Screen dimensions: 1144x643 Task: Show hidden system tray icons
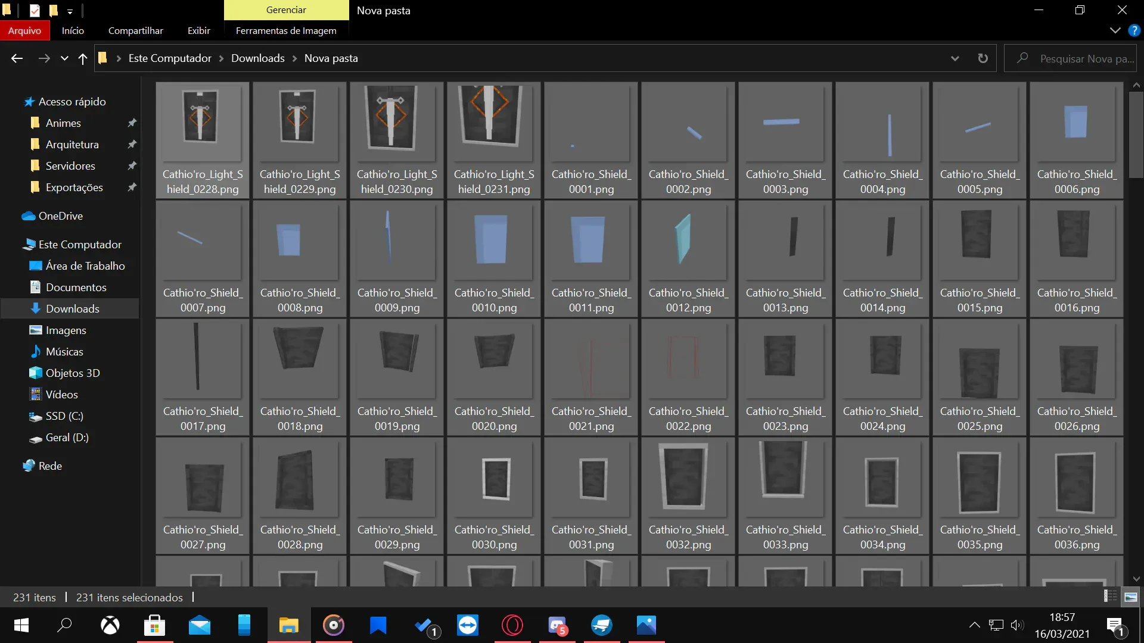click(x=975, y=625)
